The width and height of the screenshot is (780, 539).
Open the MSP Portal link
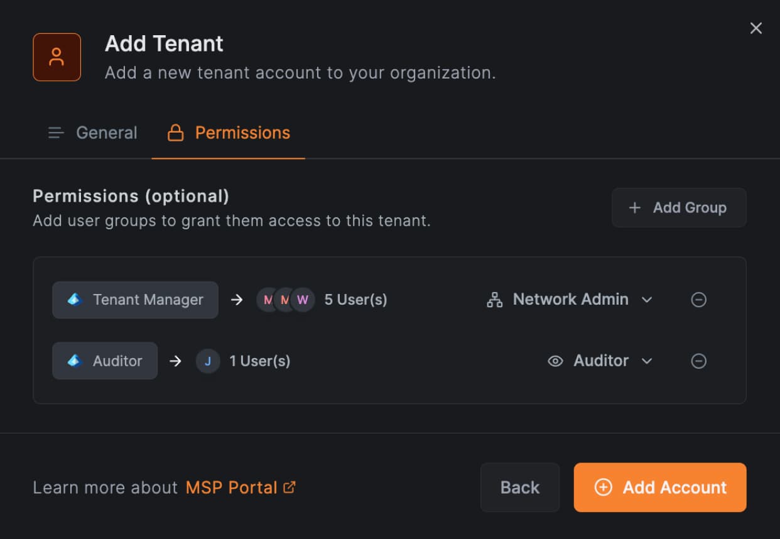pyautogui.click(x=232, y=487)
